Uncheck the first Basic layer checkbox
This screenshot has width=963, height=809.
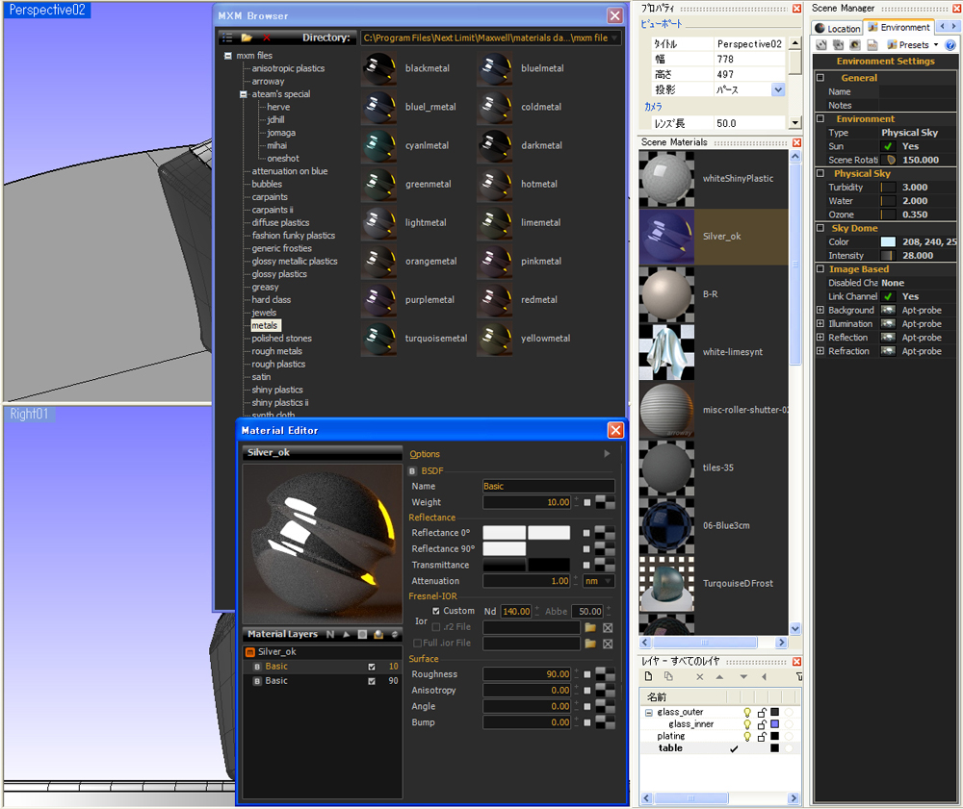(372, 667)
